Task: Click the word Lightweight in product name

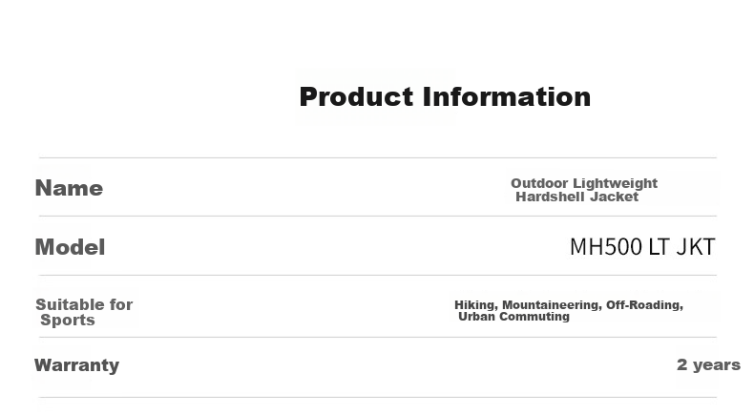Action: 615,184
